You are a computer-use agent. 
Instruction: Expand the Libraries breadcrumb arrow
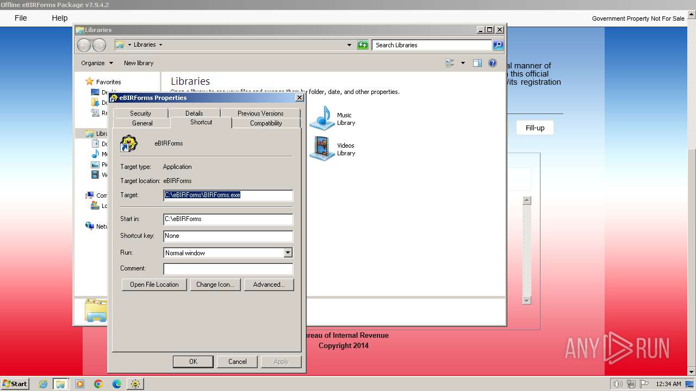coord(160,45)
